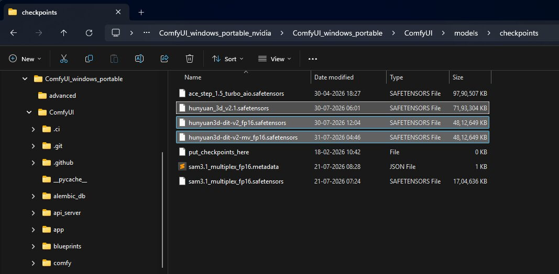Click the __pycache__ folder in tree
Viewport: 559px width, 274px height.
(70, 179)
